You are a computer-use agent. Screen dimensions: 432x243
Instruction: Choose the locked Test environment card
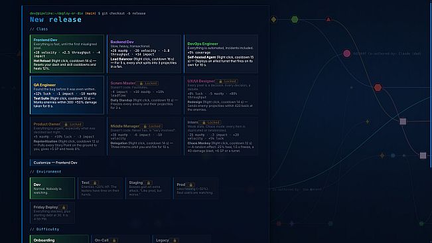100,188
